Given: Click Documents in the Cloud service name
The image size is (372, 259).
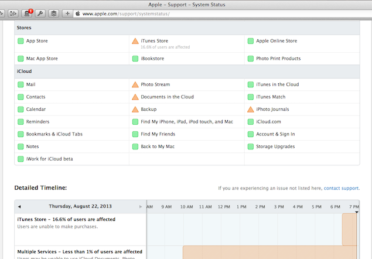Looking at the screenshot, I should pos(168,97).
